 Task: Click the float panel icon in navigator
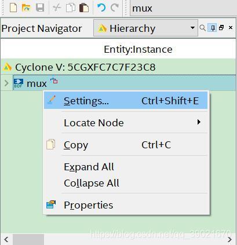coord(221,28)
